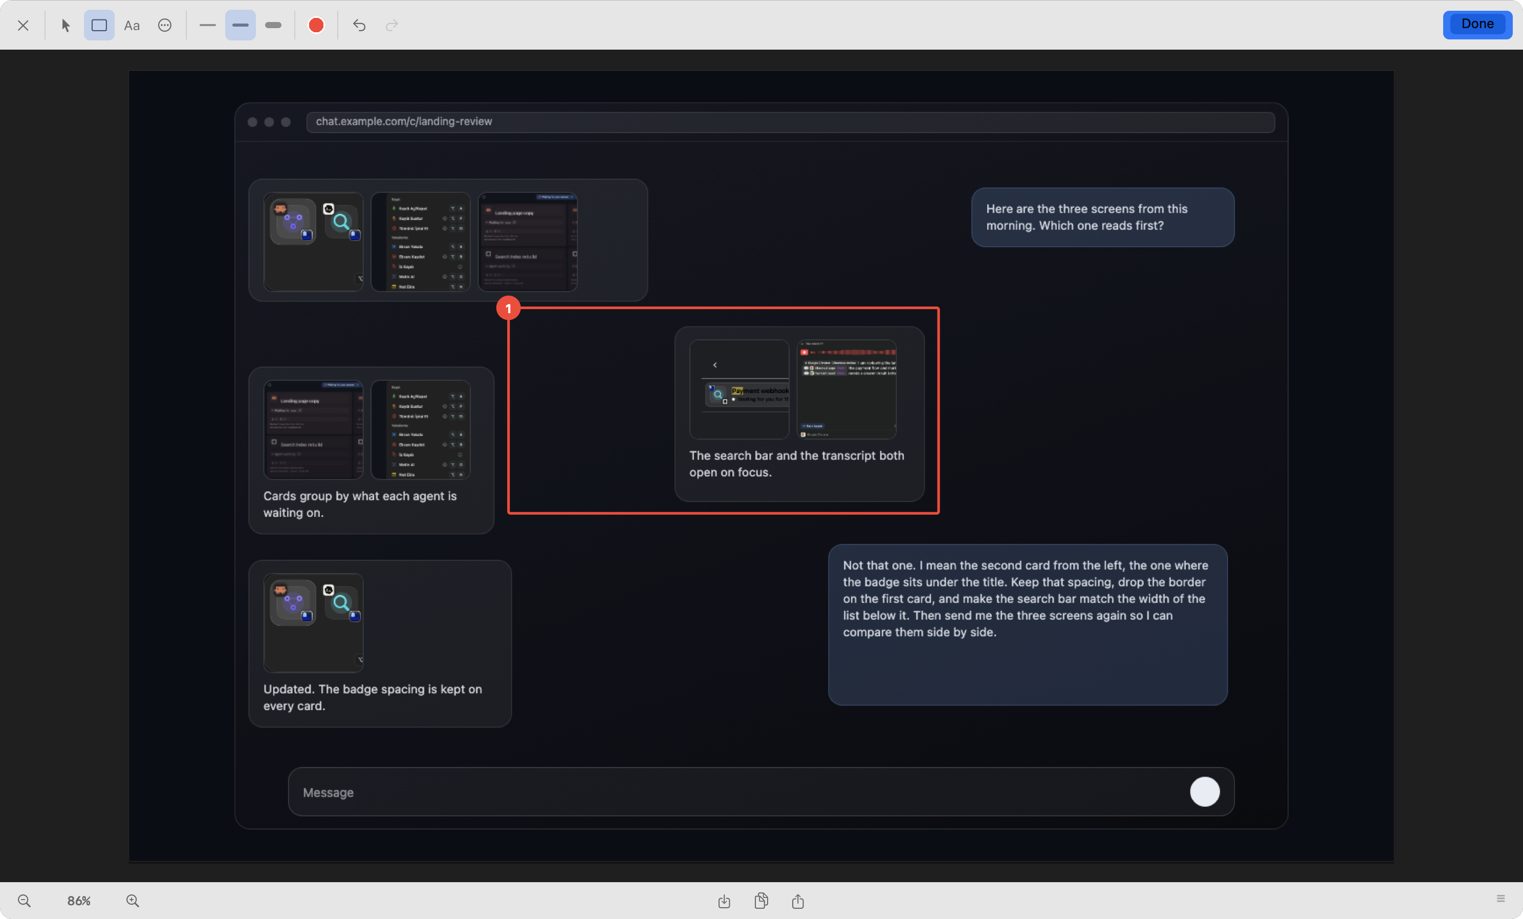Open left thumbnail in Cards group card
Viewport: 1523px width, 919px height.
tap(313, 429)
